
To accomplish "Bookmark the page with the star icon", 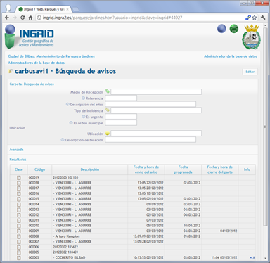I will [255, 18].
